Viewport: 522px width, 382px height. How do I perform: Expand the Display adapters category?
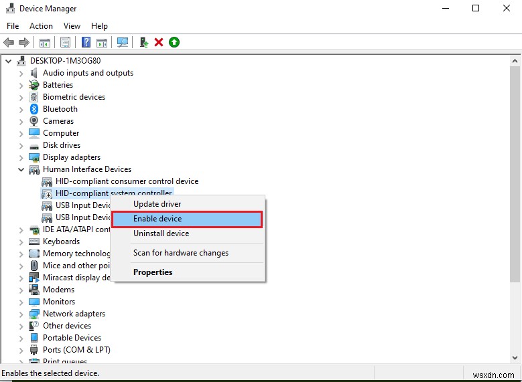point(21,158)
